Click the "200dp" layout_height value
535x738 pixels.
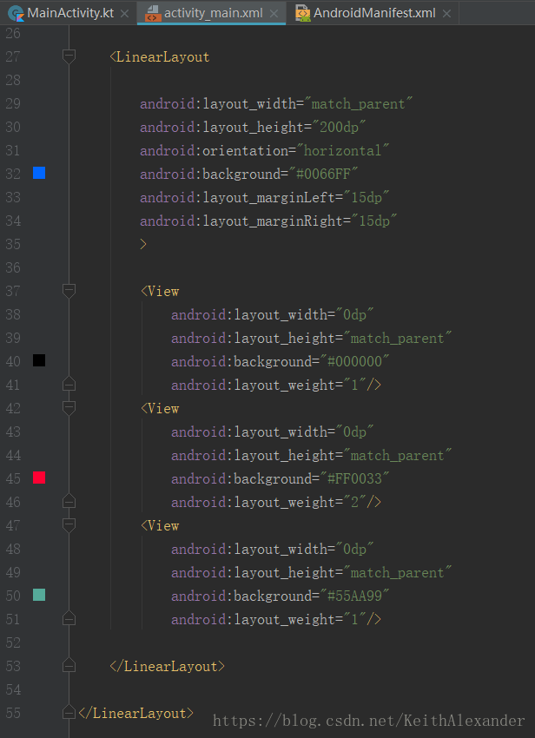tap(339, 127)
